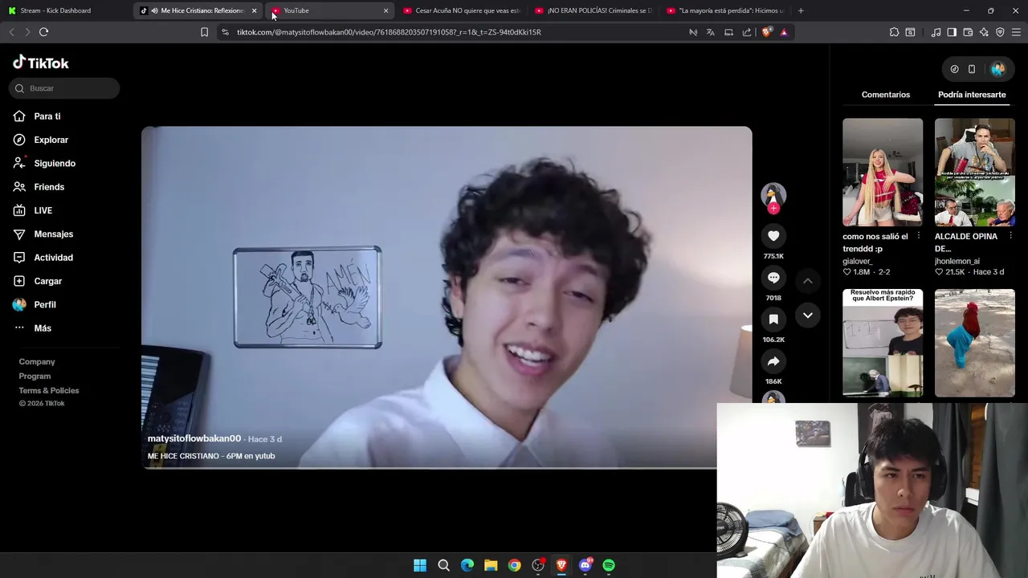Open comments via speech bubble icon
Image resolution: width=1028 pixels, height=578 pixels.
tap(773, 277)
